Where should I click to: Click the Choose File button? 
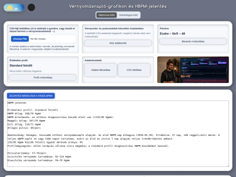pyautogui.click(x=20, y=39)
